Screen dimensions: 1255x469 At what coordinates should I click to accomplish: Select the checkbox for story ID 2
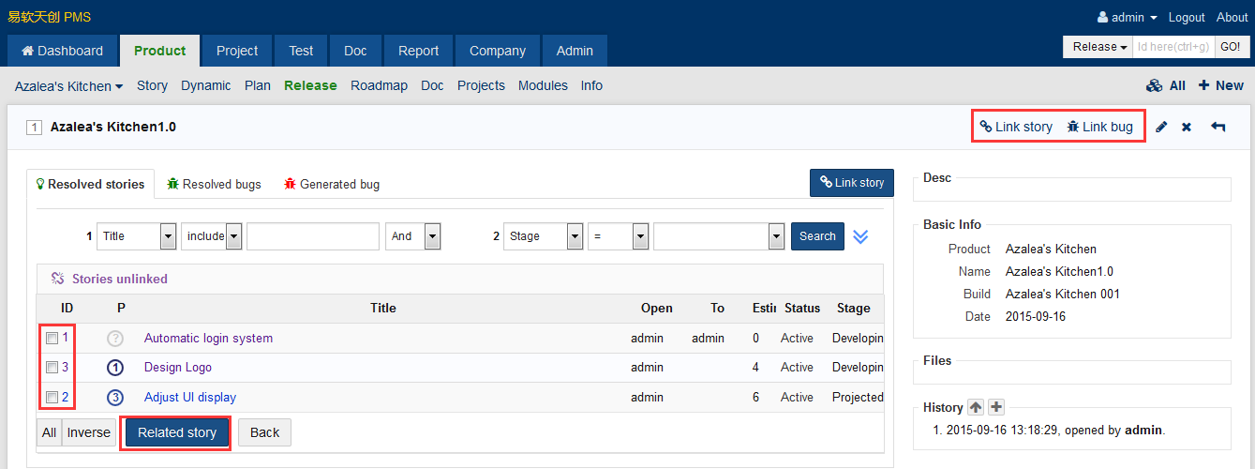(52, 397)
